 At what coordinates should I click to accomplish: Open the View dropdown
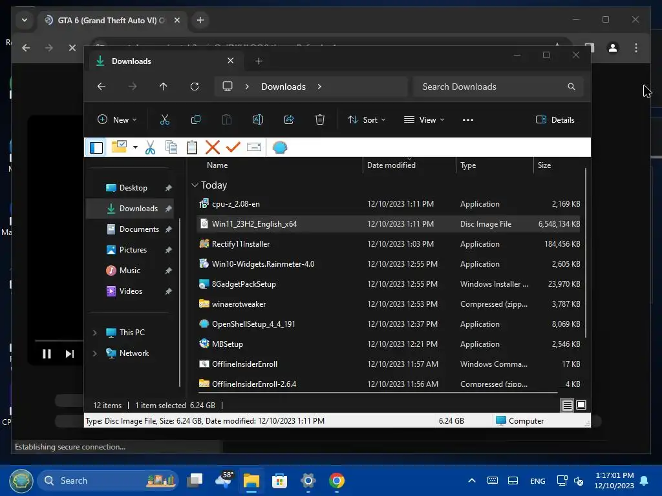click(x=424, y=119)
